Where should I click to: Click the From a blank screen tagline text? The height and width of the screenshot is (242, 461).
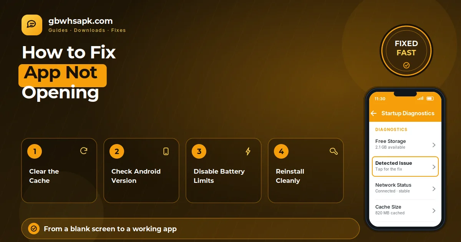[x=110, y=229]
